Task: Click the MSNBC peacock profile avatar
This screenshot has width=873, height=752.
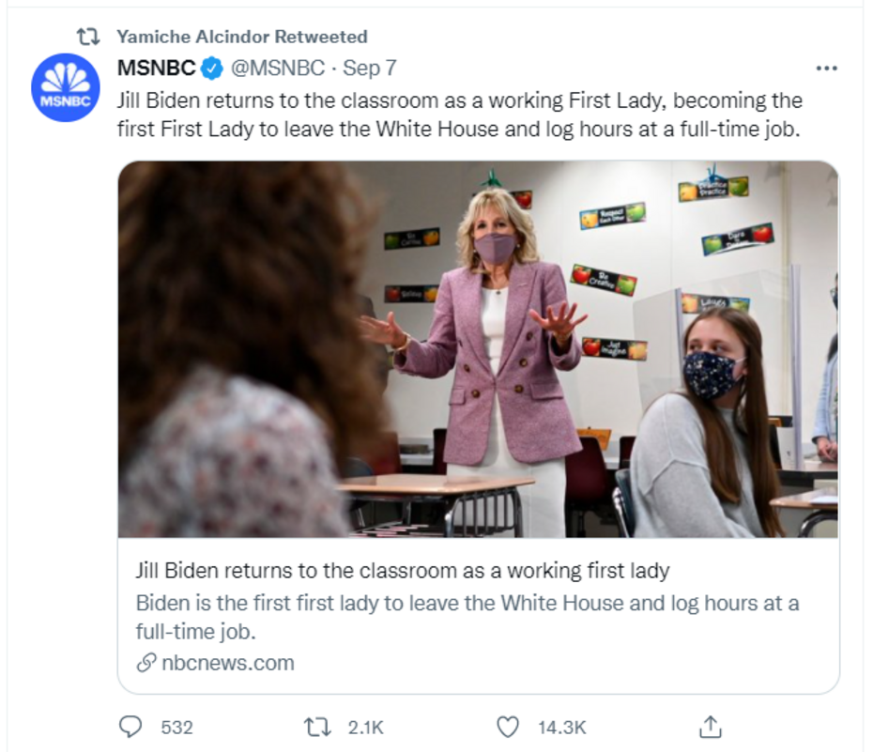Action: 65,87
